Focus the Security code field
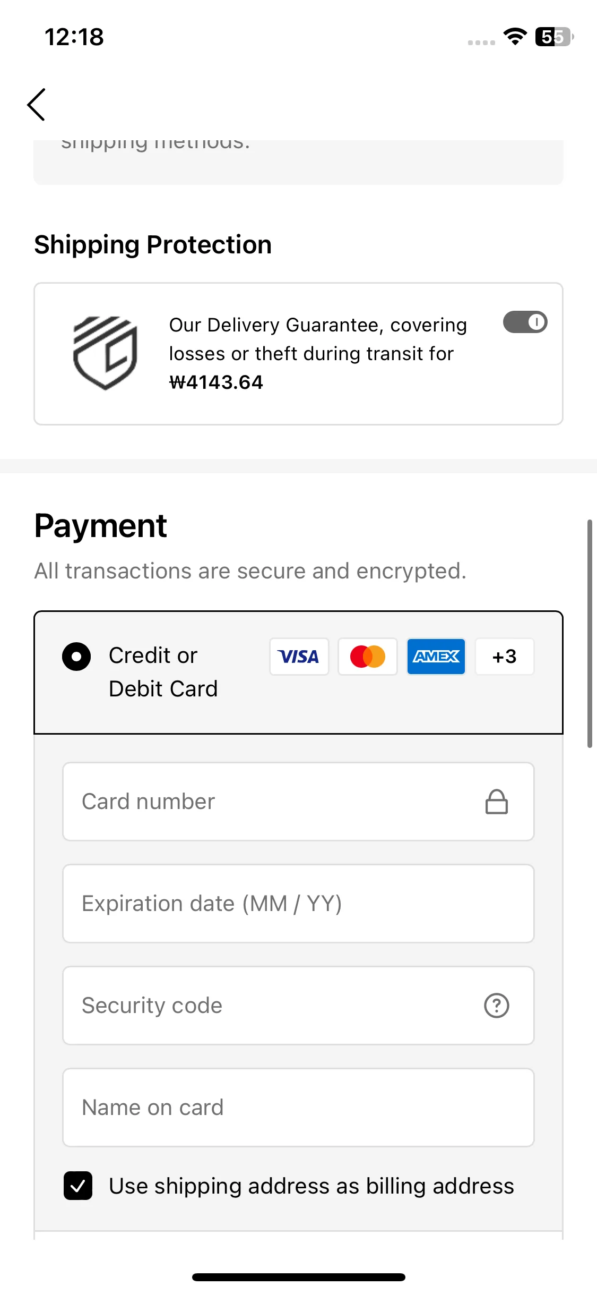The image size is (597, 1294). (298, 1006)
